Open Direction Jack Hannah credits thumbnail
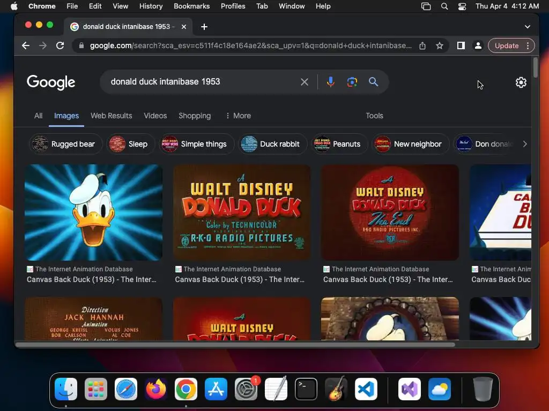 pos(93,318)
